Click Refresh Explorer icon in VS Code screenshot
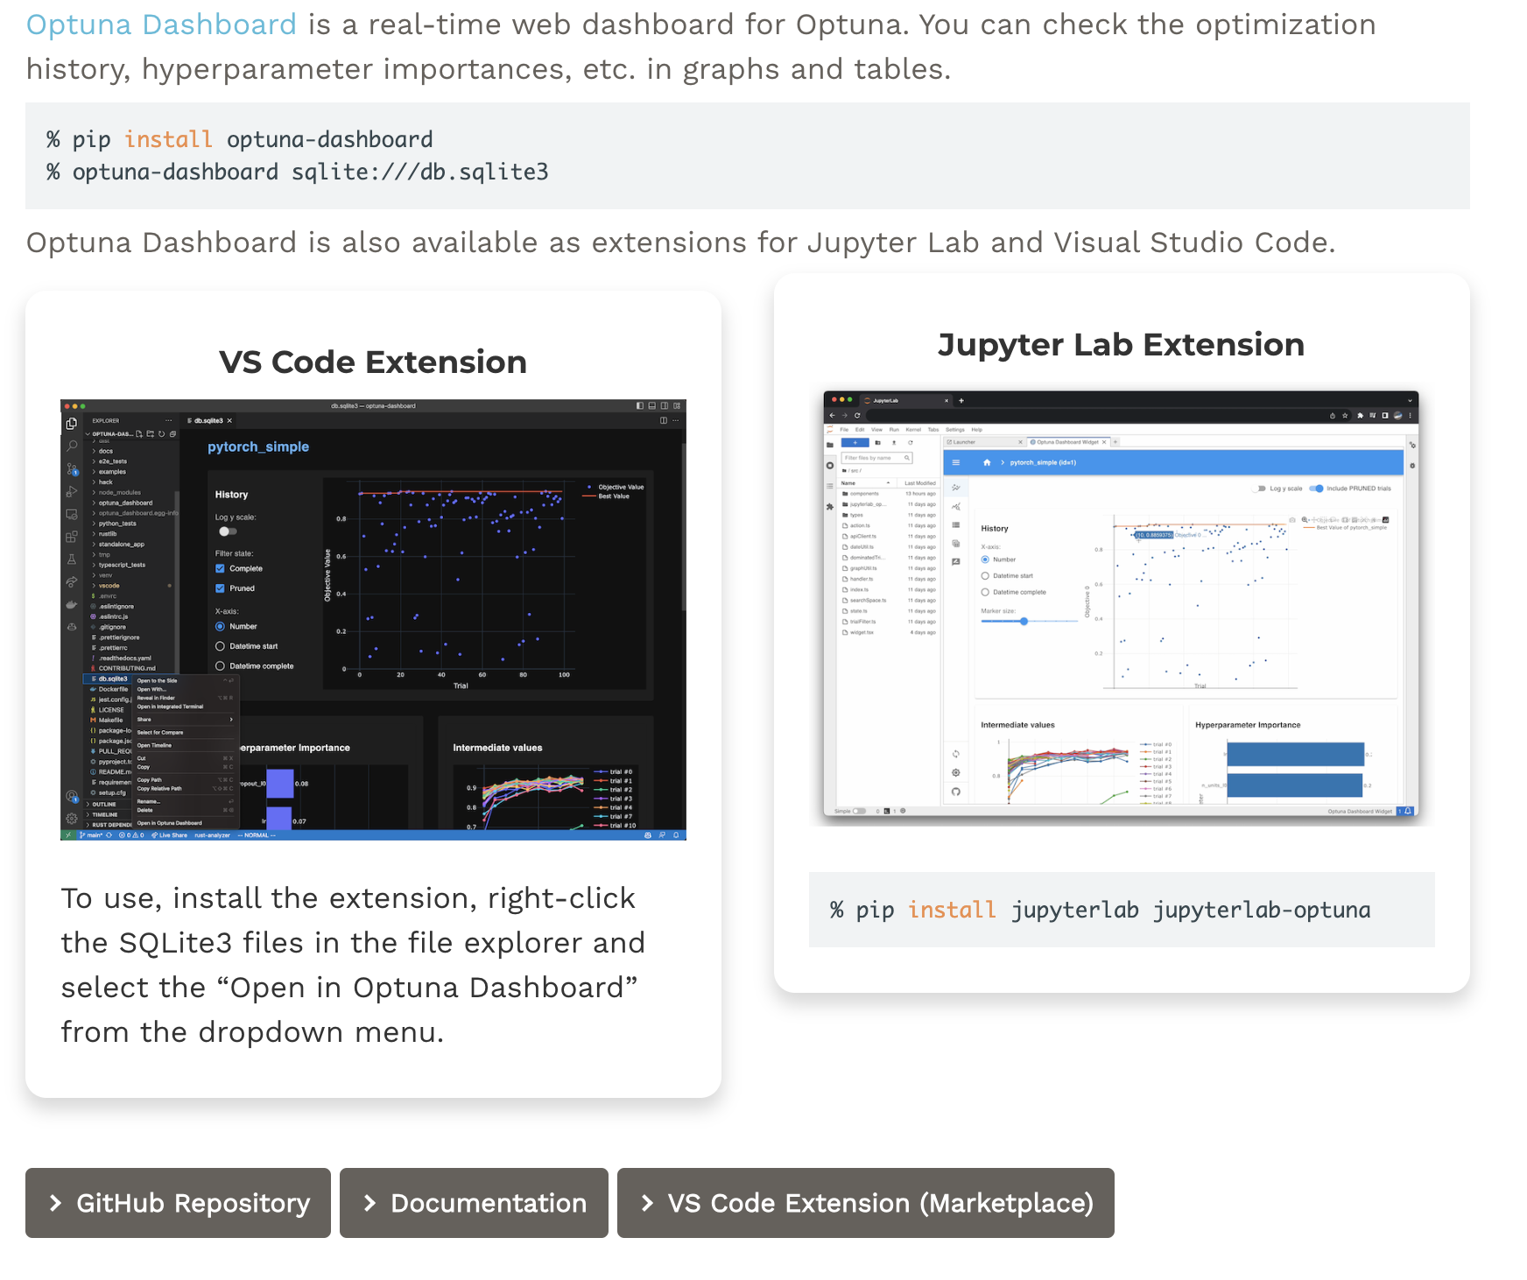The height and width of the screenshot is (1280, 1527). click(162, 434)
